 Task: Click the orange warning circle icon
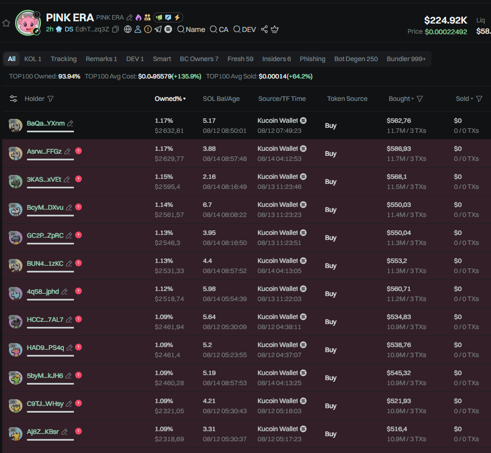tap(148, 30)
